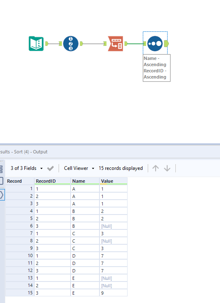220x303 pixels.
Task: Go to previous record with up arrow
Action: [x=156, y=168]
